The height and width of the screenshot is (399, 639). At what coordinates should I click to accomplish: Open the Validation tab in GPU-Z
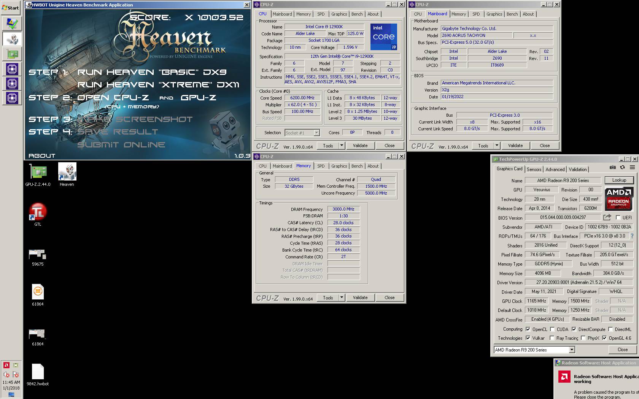click(578, 169)
